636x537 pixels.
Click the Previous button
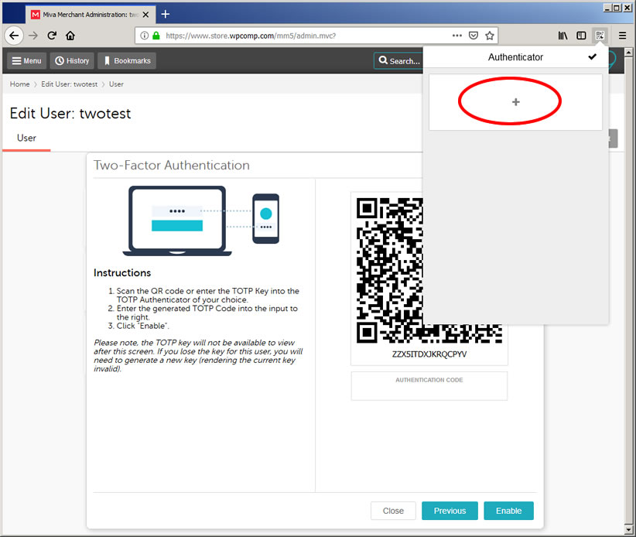(450, 511)
